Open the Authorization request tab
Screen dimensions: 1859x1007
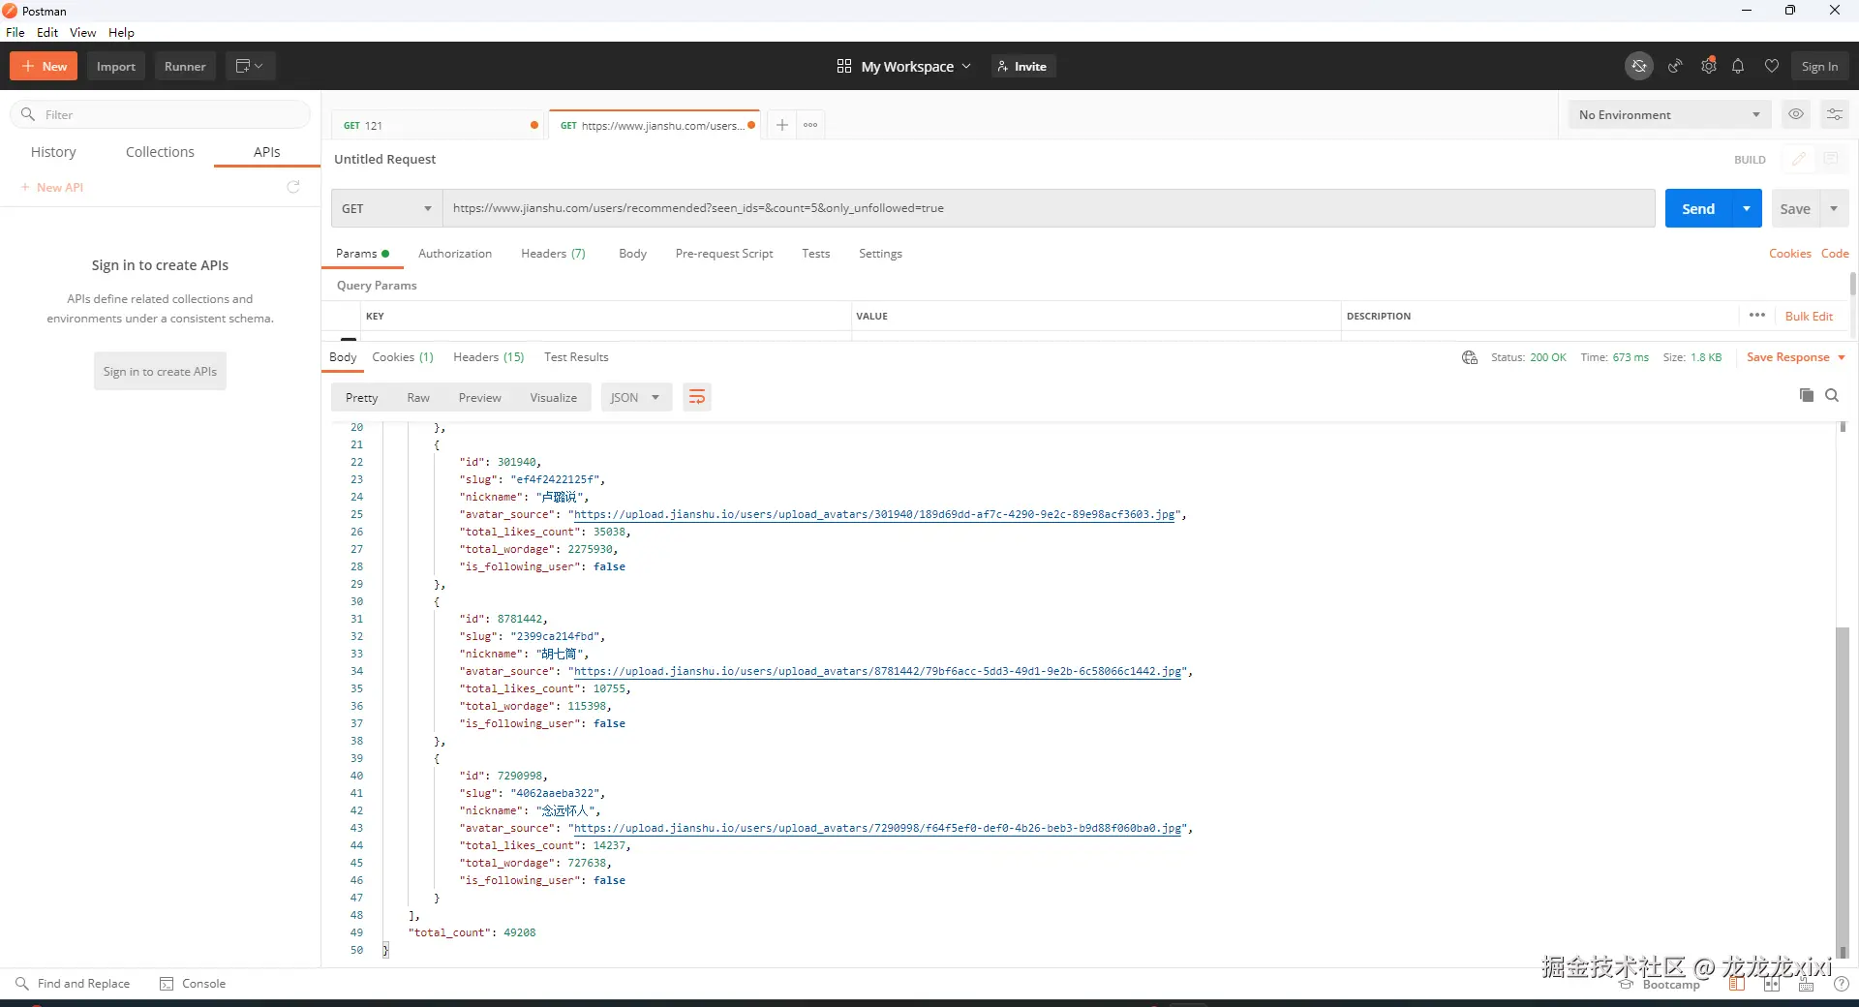pyautogui.click(x=455, y=254)
